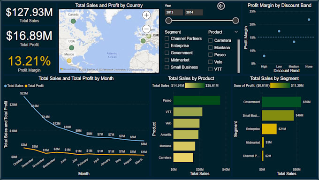Select the USA bubble on the map
This screenshot has width=319, height=180.
71,48
